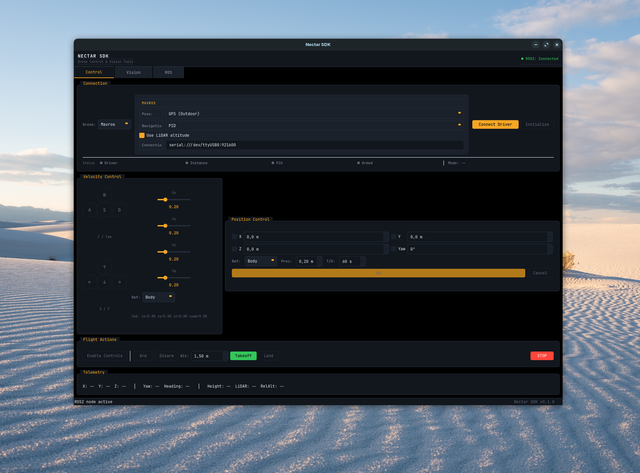Click the Enable Controls button

105,356
